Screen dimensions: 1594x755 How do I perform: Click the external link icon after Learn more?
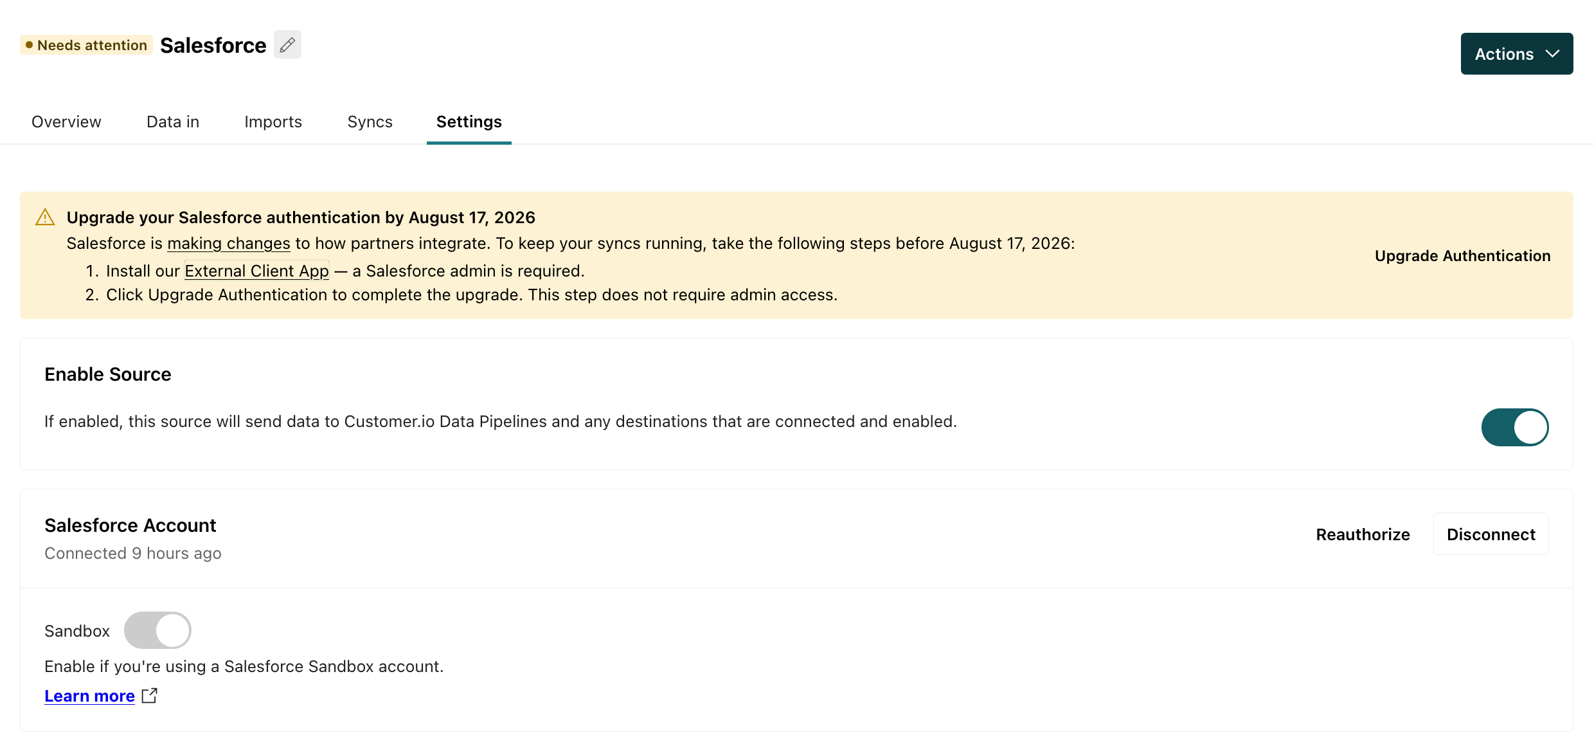pos(149,696)
